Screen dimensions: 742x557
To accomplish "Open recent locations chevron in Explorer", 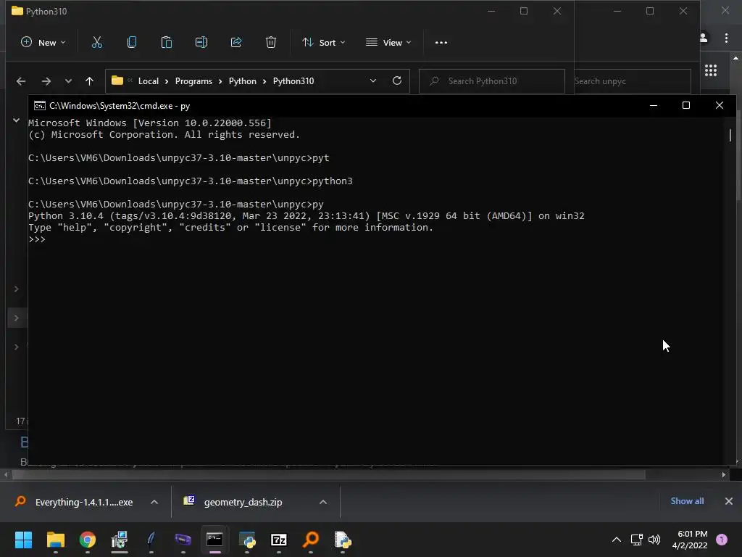I will [x=68, y=81].
